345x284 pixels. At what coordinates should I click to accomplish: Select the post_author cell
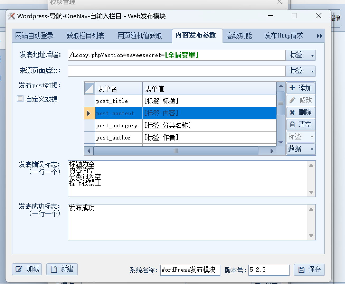119,137
